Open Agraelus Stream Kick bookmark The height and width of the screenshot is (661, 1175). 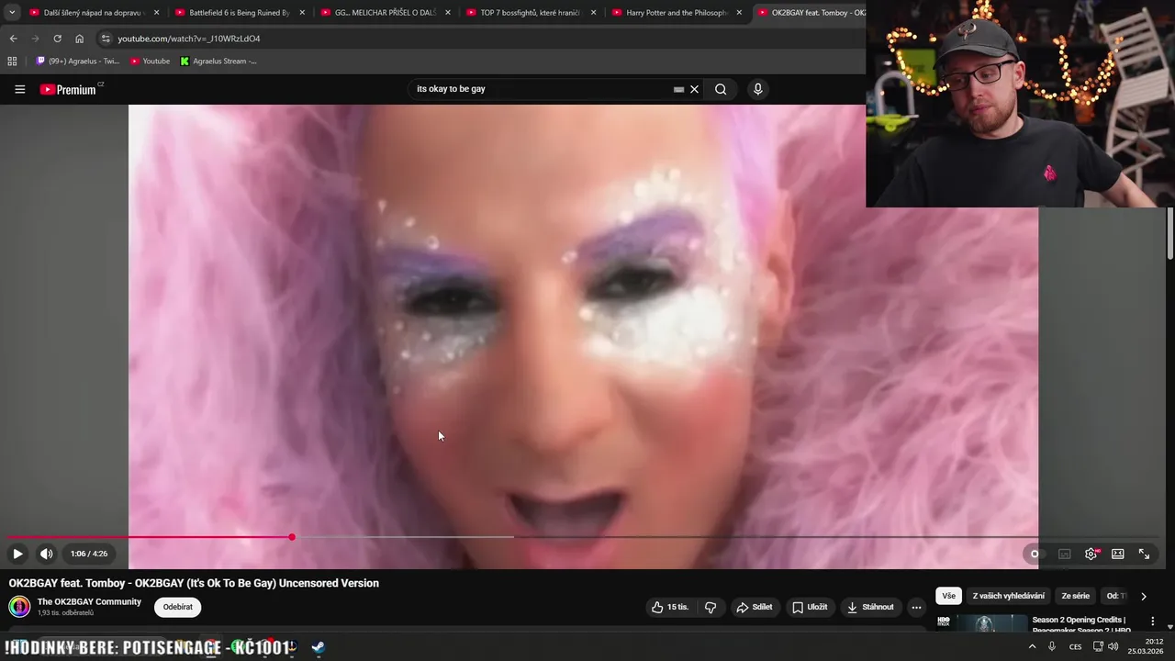point(218,62)
